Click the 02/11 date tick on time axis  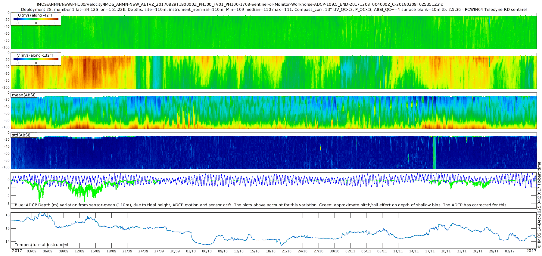point(350,251)
